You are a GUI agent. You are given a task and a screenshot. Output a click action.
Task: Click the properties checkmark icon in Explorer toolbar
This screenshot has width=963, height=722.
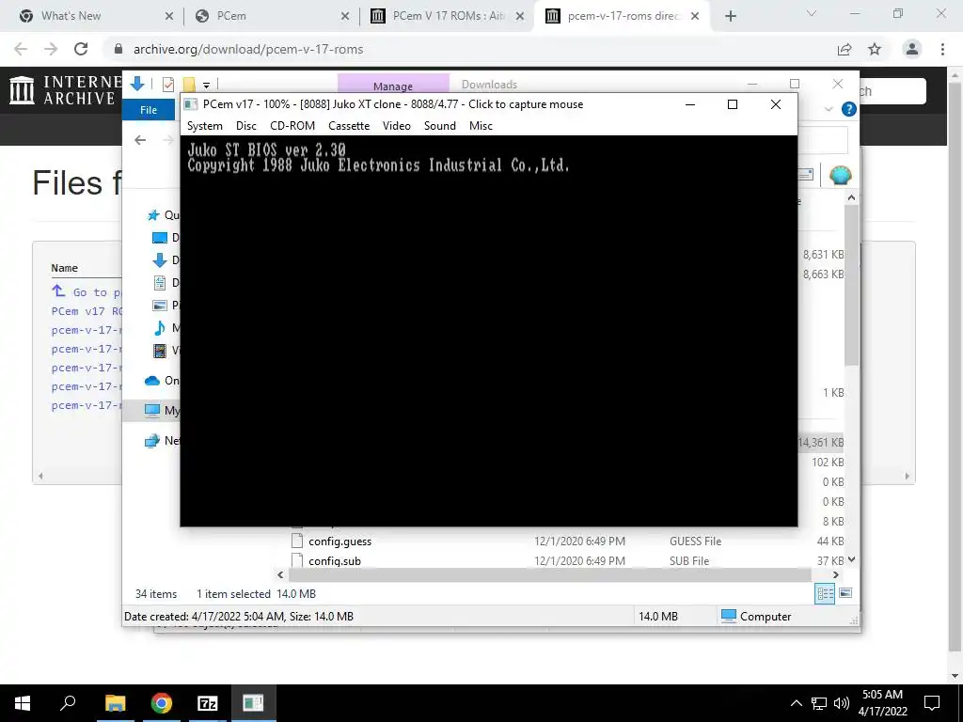[x=167, y=84]
